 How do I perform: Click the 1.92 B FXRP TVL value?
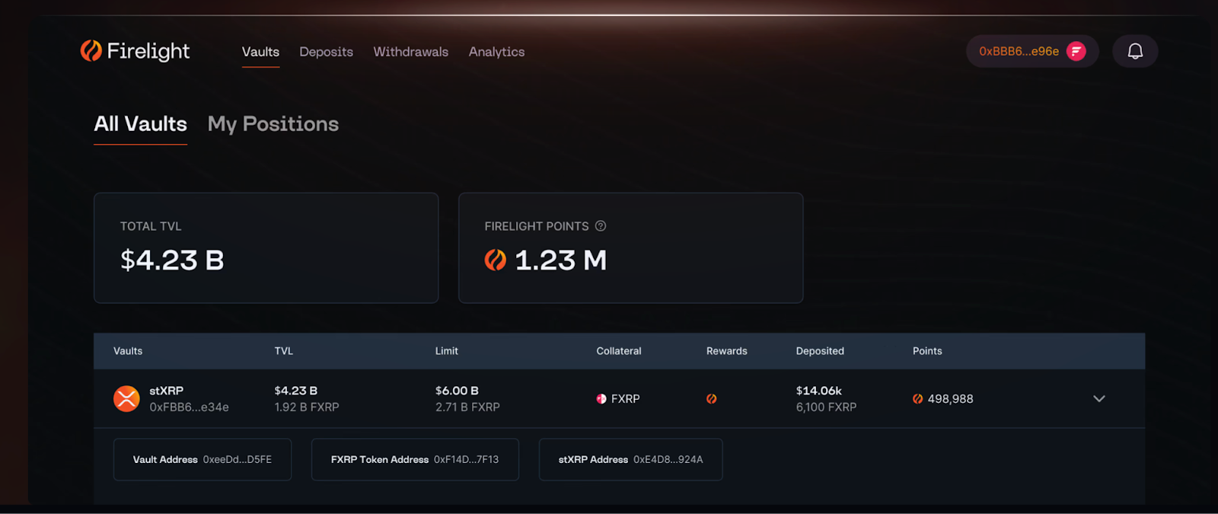[307, 407]
